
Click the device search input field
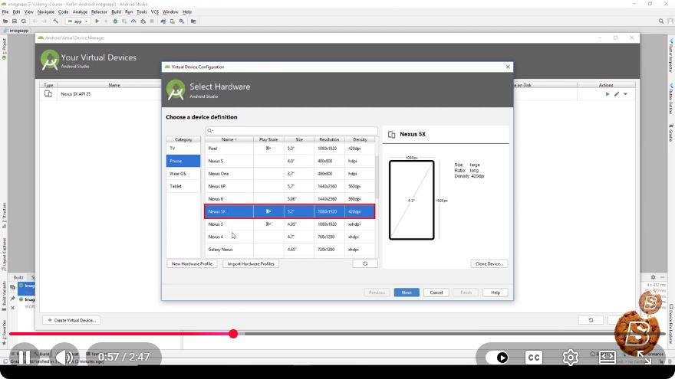[291, 131]
